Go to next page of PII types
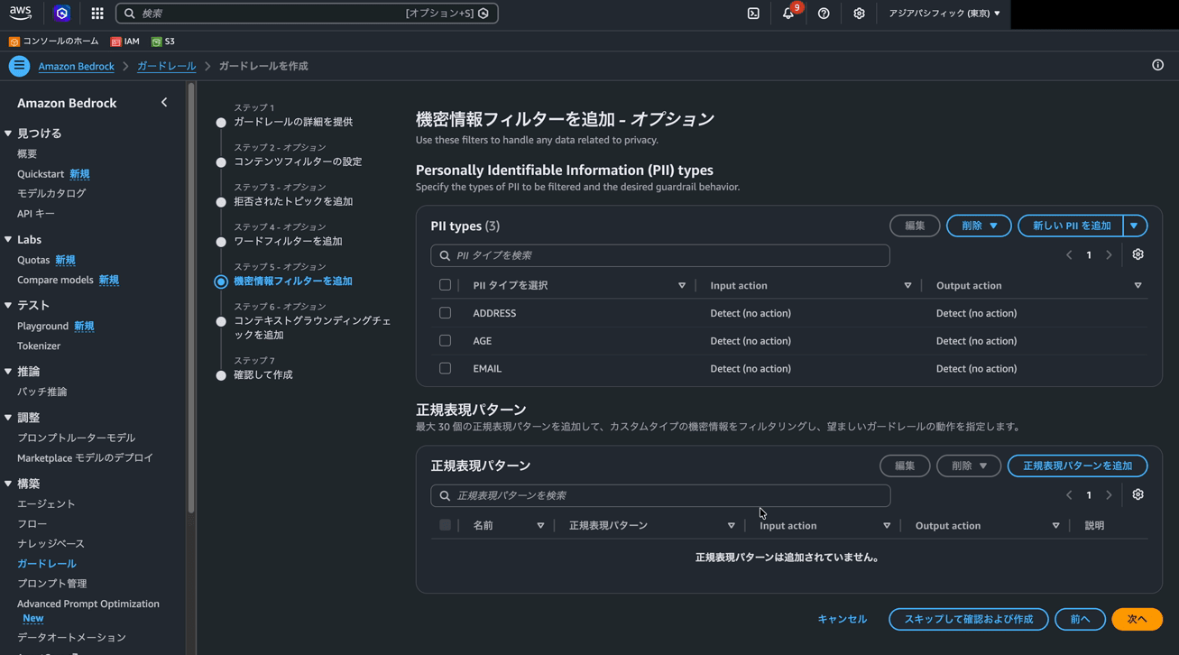The height and width of the screenshot is (655, 1179). pyautogui.click(x=1109, y=255)
